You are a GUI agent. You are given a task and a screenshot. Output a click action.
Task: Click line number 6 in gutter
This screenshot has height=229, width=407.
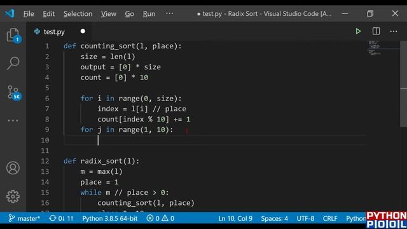click(x=47, y=99)
